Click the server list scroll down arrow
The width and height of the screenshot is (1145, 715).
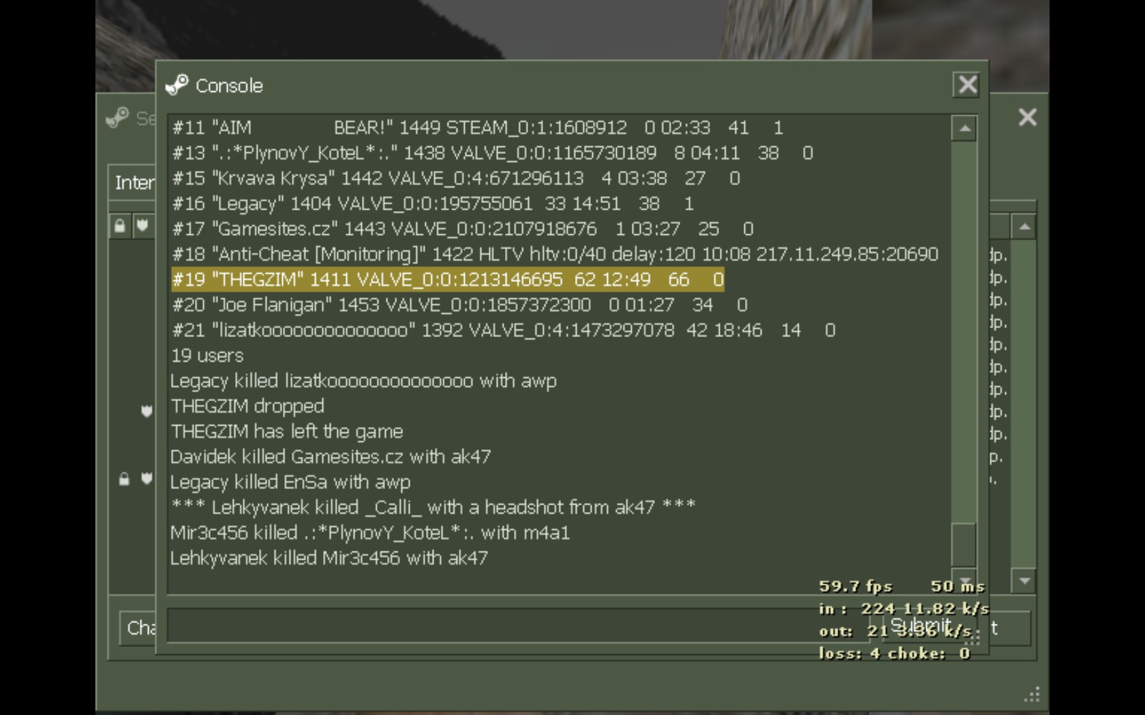pyautogui.click(x=1024, y=581)
